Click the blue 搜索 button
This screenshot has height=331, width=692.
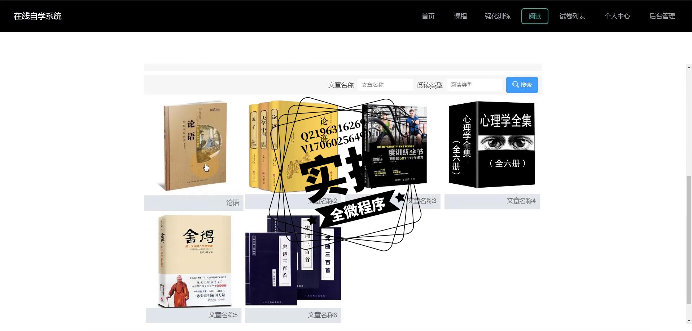(522, 85)
